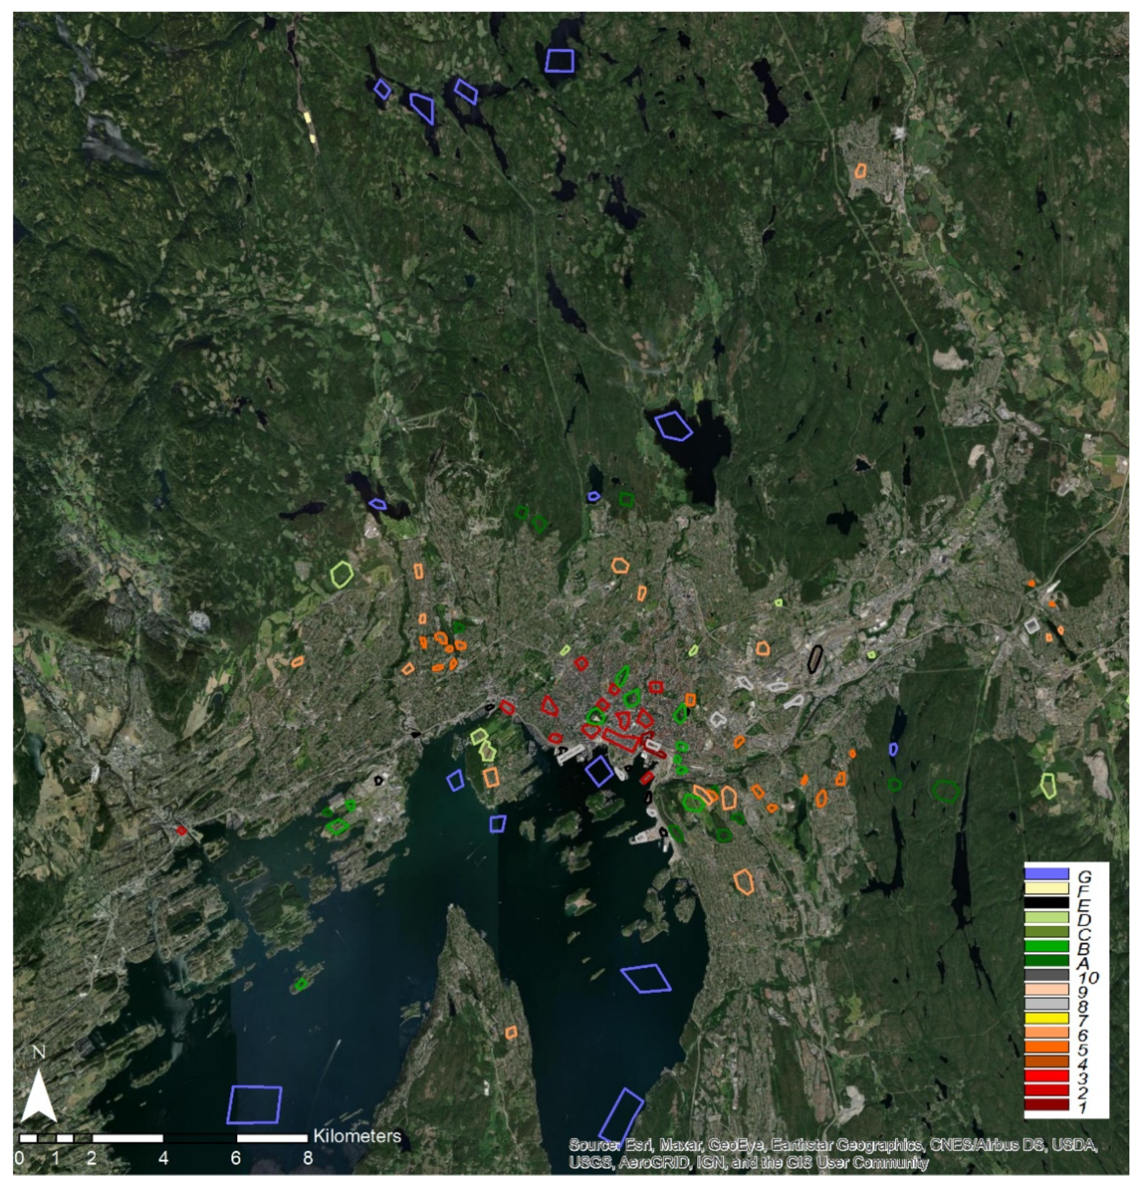Select the bright red 3 legend swatch
This screenshot has width=1140, height=1189.
click(x=1046, y=1075)
